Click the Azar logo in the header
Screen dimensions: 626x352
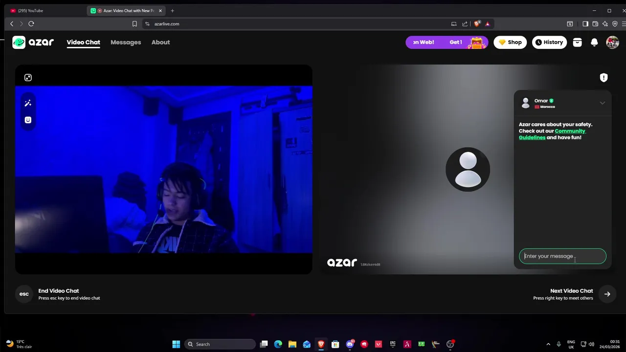(33, 42)
